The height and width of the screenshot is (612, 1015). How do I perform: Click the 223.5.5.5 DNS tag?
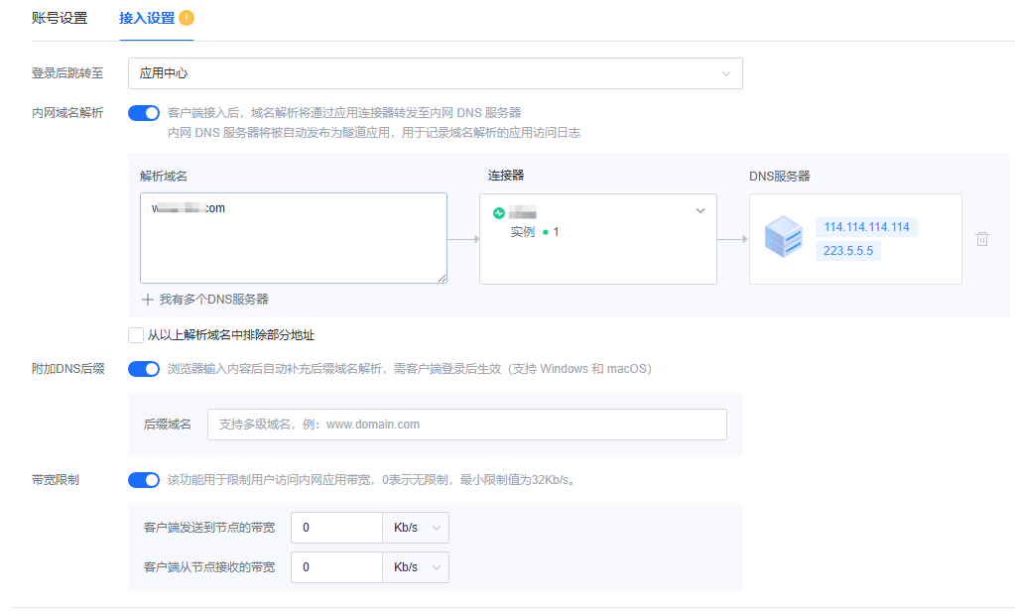point(848,251)
